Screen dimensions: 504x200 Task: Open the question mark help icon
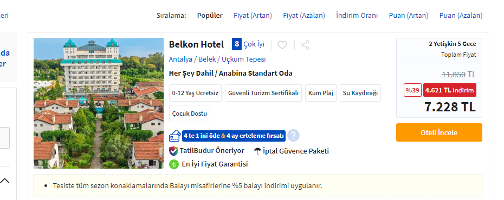pos(293,136)
